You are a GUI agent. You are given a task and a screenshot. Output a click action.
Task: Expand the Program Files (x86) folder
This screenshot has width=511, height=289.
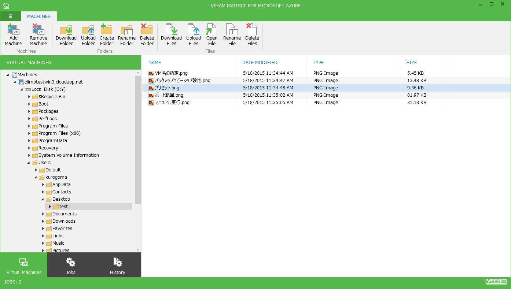click(29, 133)
